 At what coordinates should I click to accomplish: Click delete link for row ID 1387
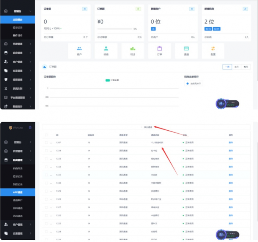(x=231, y=142)
